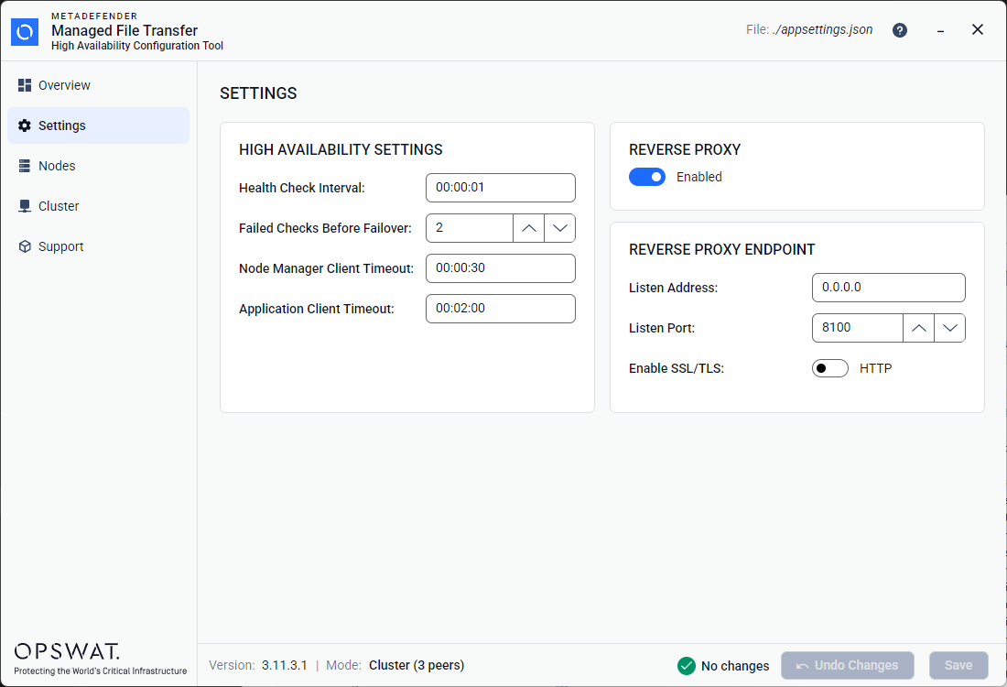This screenshot has width=1007, height=687.
Task: Click the Cluster (3 peers) mode text
Action: click(x=417, y=665)
